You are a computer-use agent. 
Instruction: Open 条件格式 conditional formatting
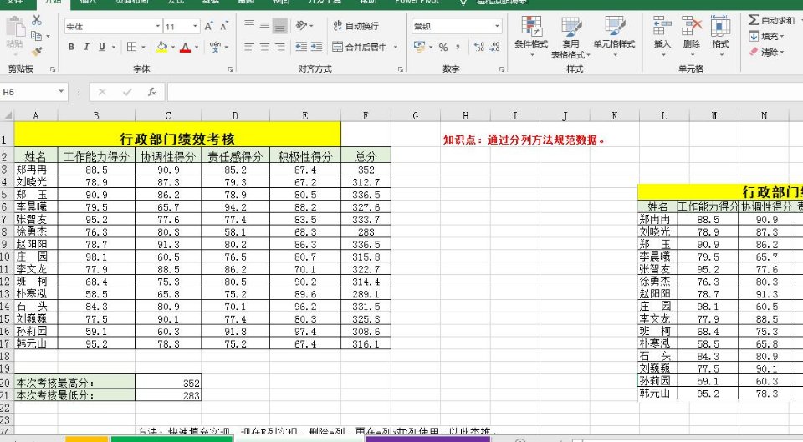[532, 35]
